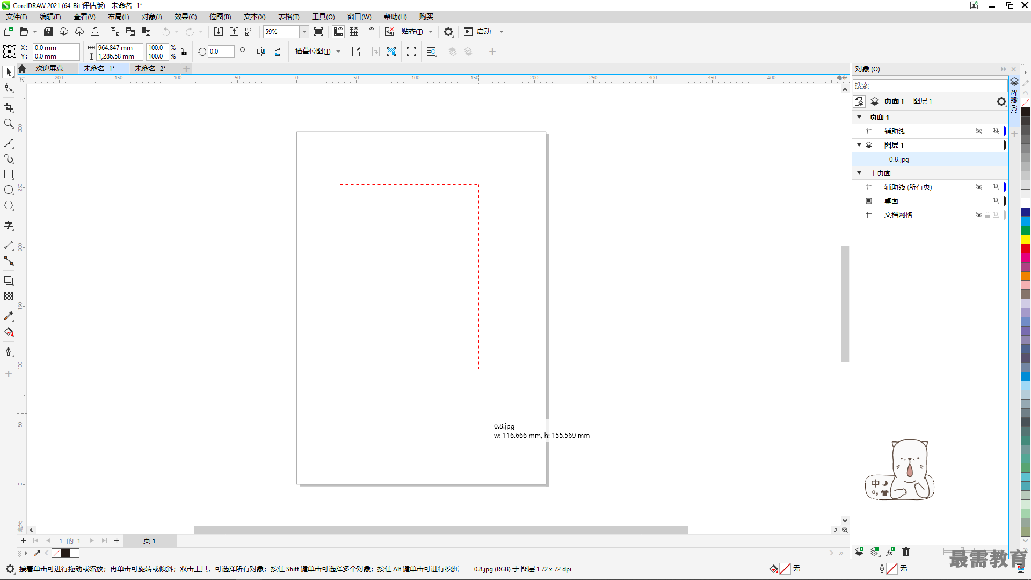This screenshot has height=580, width=1031.
Task: Click Full-screen preview icon
Action: tap(318, 32)
